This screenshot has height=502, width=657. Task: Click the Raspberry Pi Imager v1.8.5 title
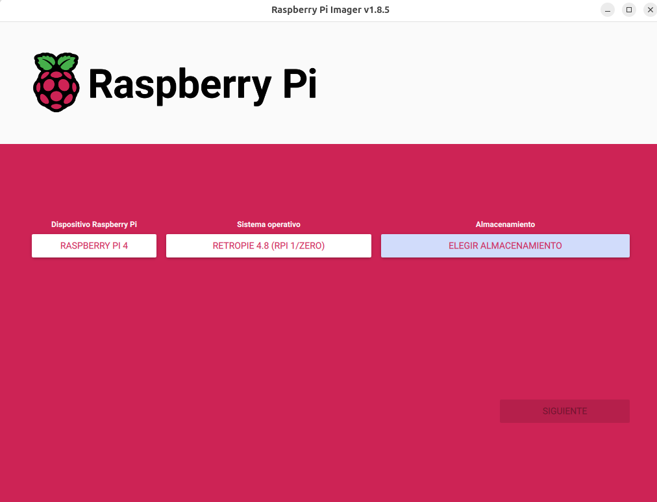(330, 10)
